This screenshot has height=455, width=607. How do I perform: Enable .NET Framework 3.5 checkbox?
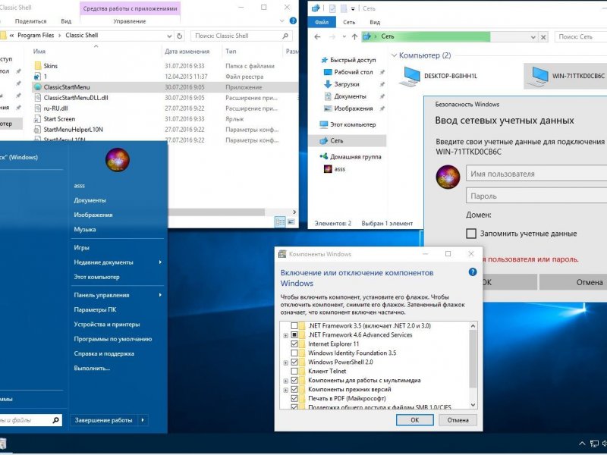[294, 326]
